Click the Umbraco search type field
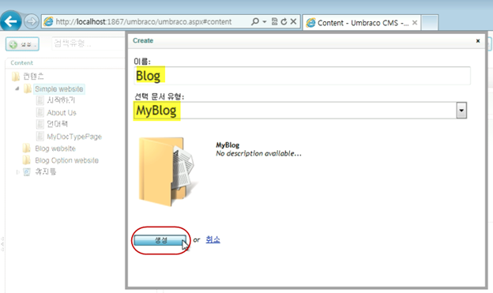 [x=88, y=43]
